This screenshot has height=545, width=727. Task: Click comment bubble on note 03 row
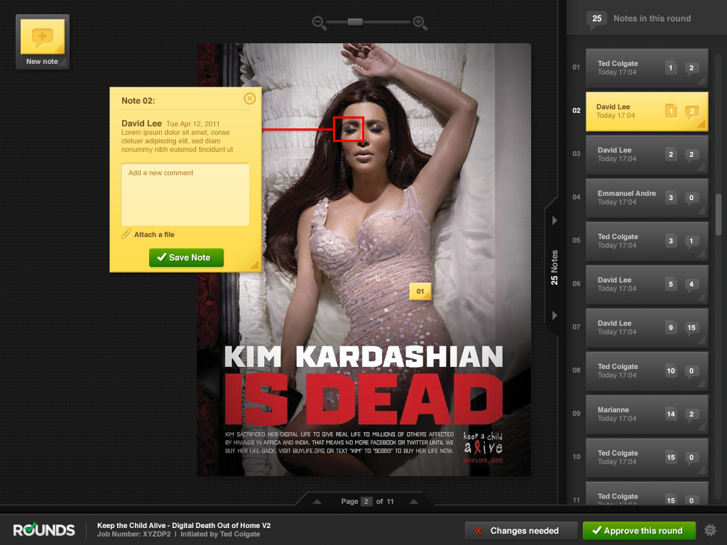point(692,155)
